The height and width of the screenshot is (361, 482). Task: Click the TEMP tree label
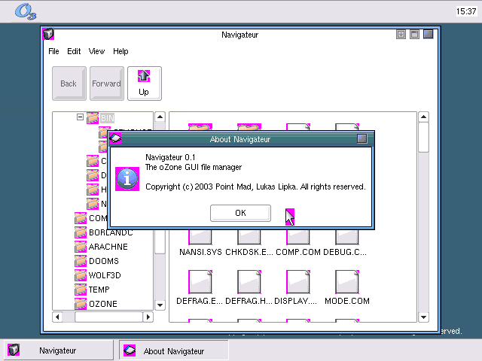[99, 290]
